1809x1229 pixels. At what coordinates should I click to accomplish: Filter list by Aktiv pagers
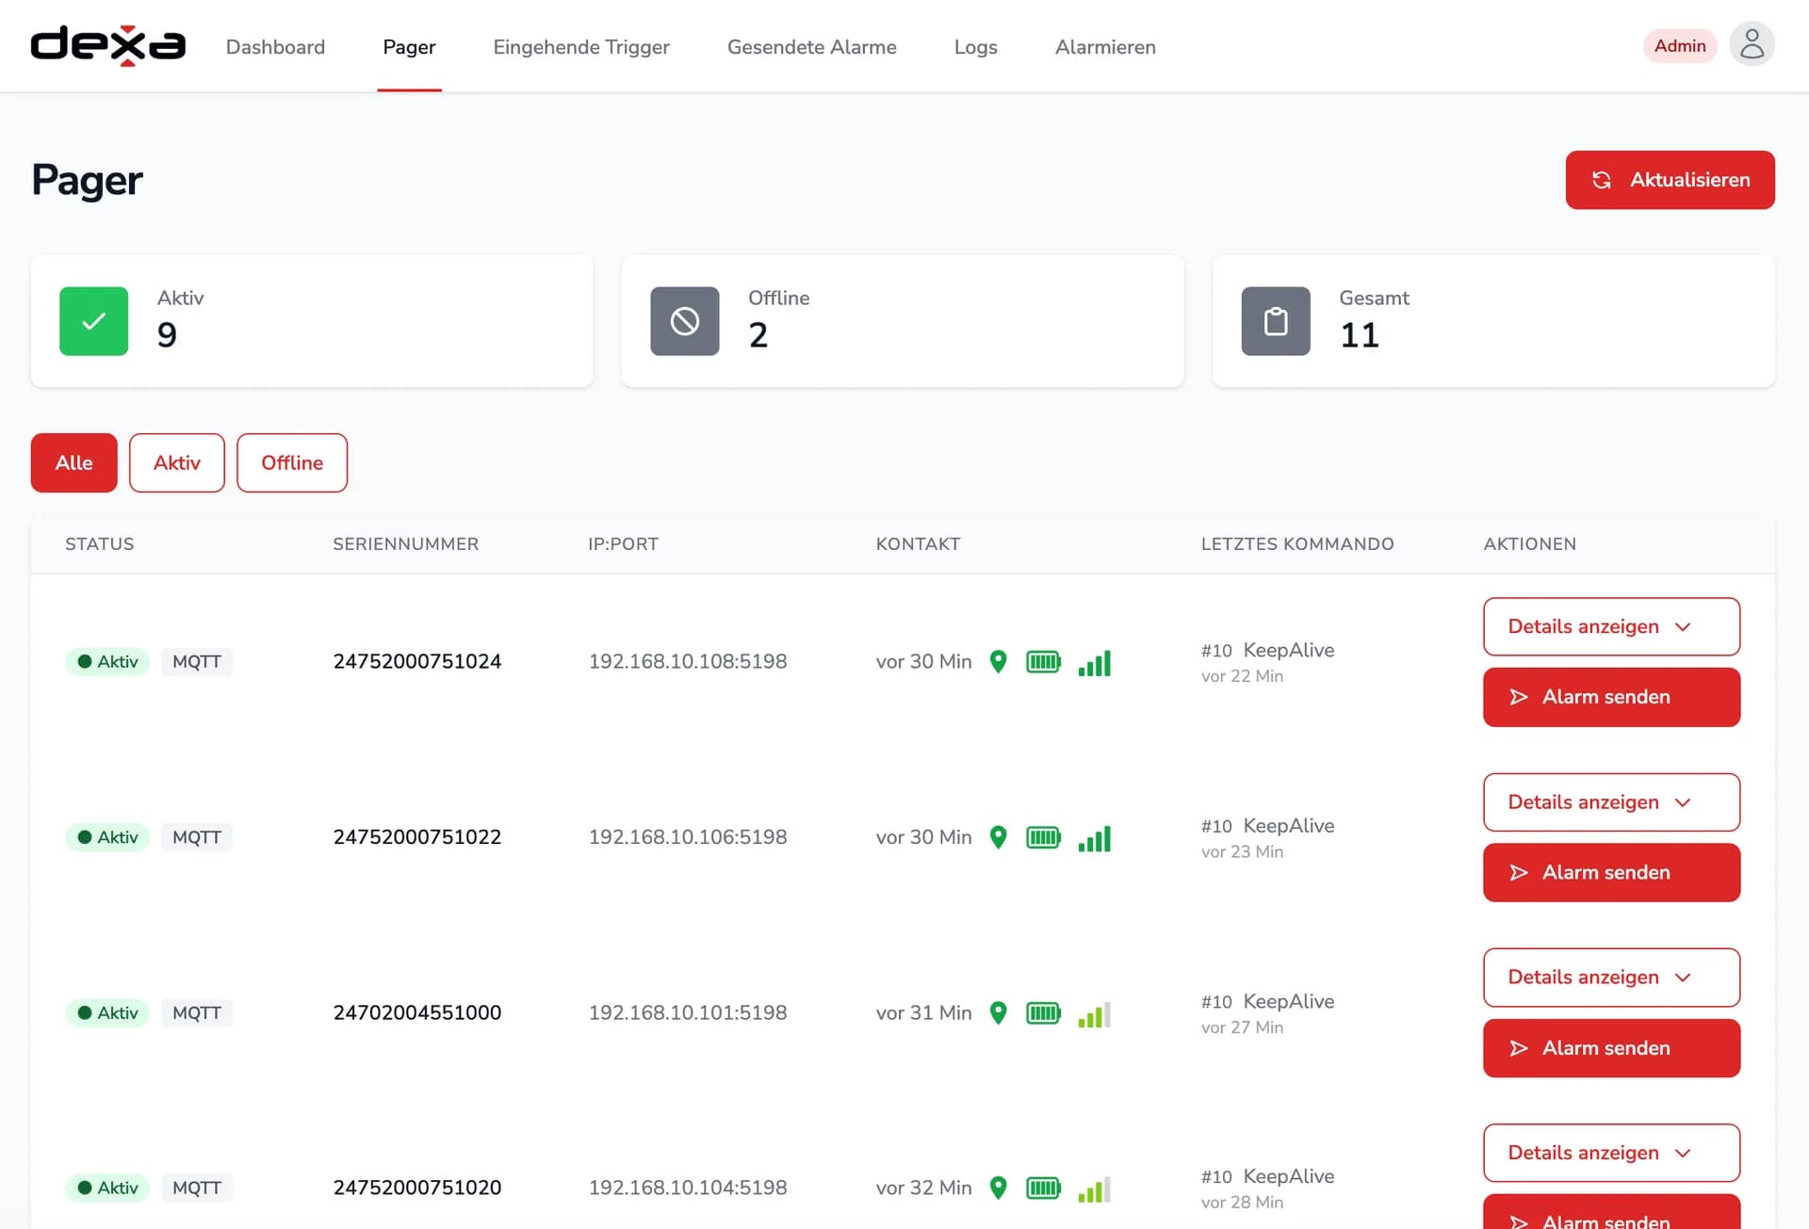point(176,462)
